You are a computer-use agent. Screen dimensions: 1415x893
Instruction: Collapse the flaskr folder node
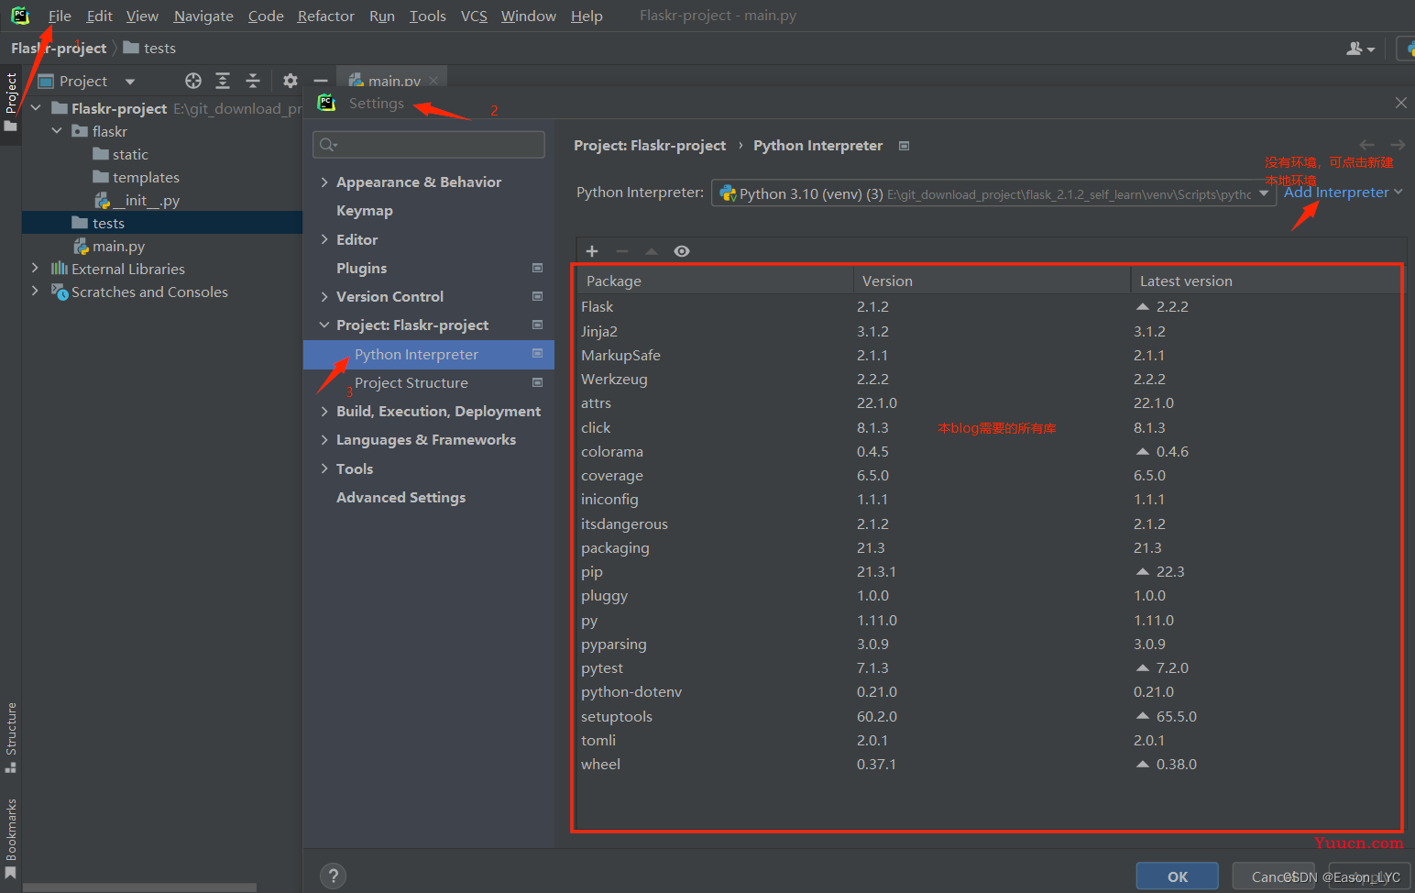click(57, 130)
